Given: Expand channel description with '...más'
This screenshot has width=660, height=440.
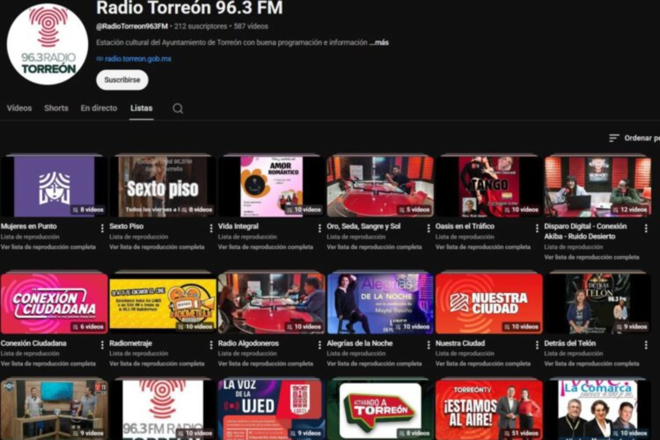Looking at the screenshot, I should point(379,42).
